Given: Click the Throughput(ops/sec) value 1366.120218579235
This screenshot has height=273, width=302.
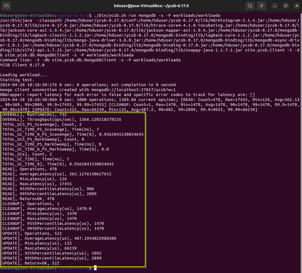Looking at the screenshot, I should (x=100, y=119).
